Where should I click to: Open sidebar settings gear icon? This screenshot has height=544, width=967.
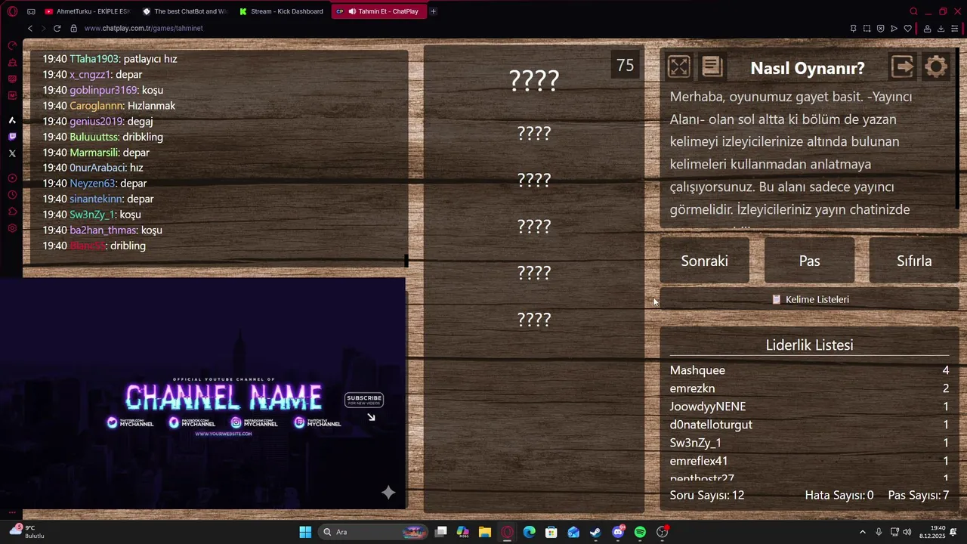click(x=12, y=228)
